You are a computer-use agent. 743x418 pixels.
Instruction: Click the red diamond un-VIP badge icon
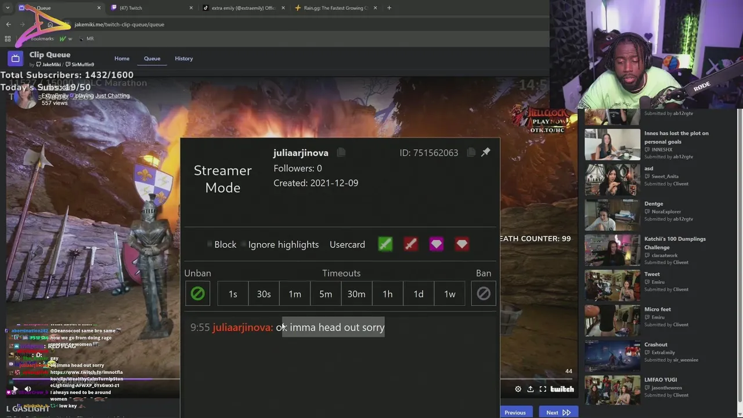(462, 244)
